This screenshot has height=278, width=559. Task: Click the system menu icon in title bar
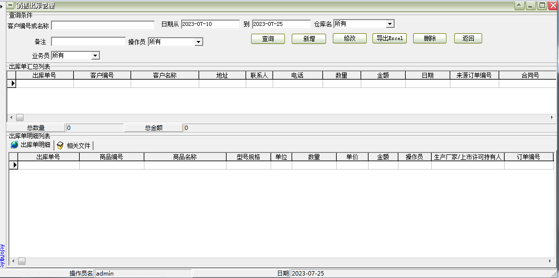11,6
